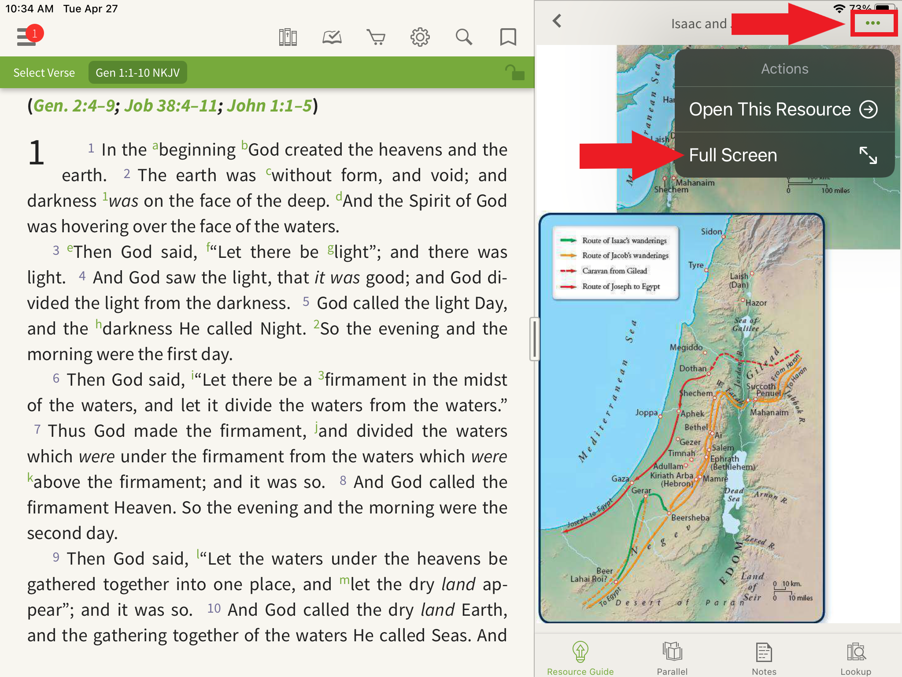Tap the Isaac and Jacob map image
Viewport: 902px width, 677px height.
pyautogui.click(x=681, y=418)
